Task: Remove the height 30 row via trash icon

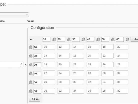Action: [x=31, y=65]
